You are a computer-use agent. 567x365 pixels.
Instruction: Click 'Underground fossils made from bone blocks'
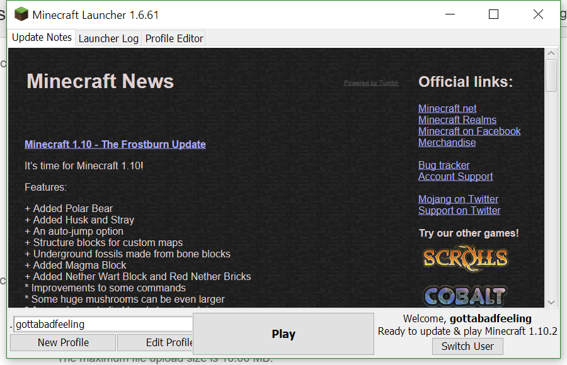point(127,254)
